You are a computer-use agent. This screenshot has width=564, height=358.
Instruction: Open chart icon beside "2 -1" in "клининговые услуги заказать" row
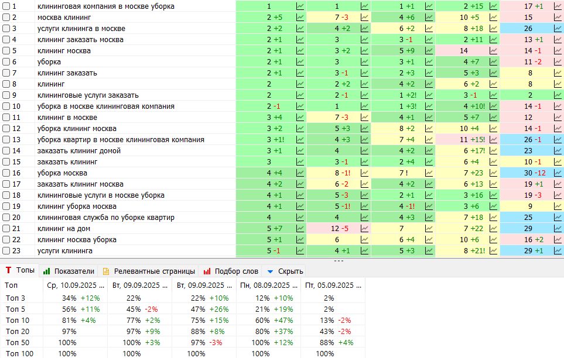pos(365,95)
